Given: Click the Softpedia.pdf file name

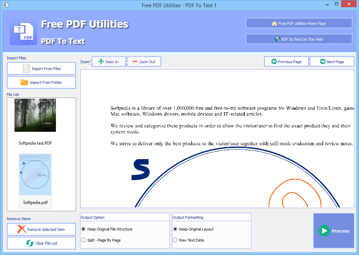Looking at the screenshot, I should (x=35, y=202).
